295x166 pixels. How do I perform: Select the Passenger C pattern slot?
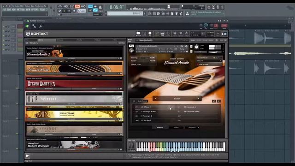point(155,116)
